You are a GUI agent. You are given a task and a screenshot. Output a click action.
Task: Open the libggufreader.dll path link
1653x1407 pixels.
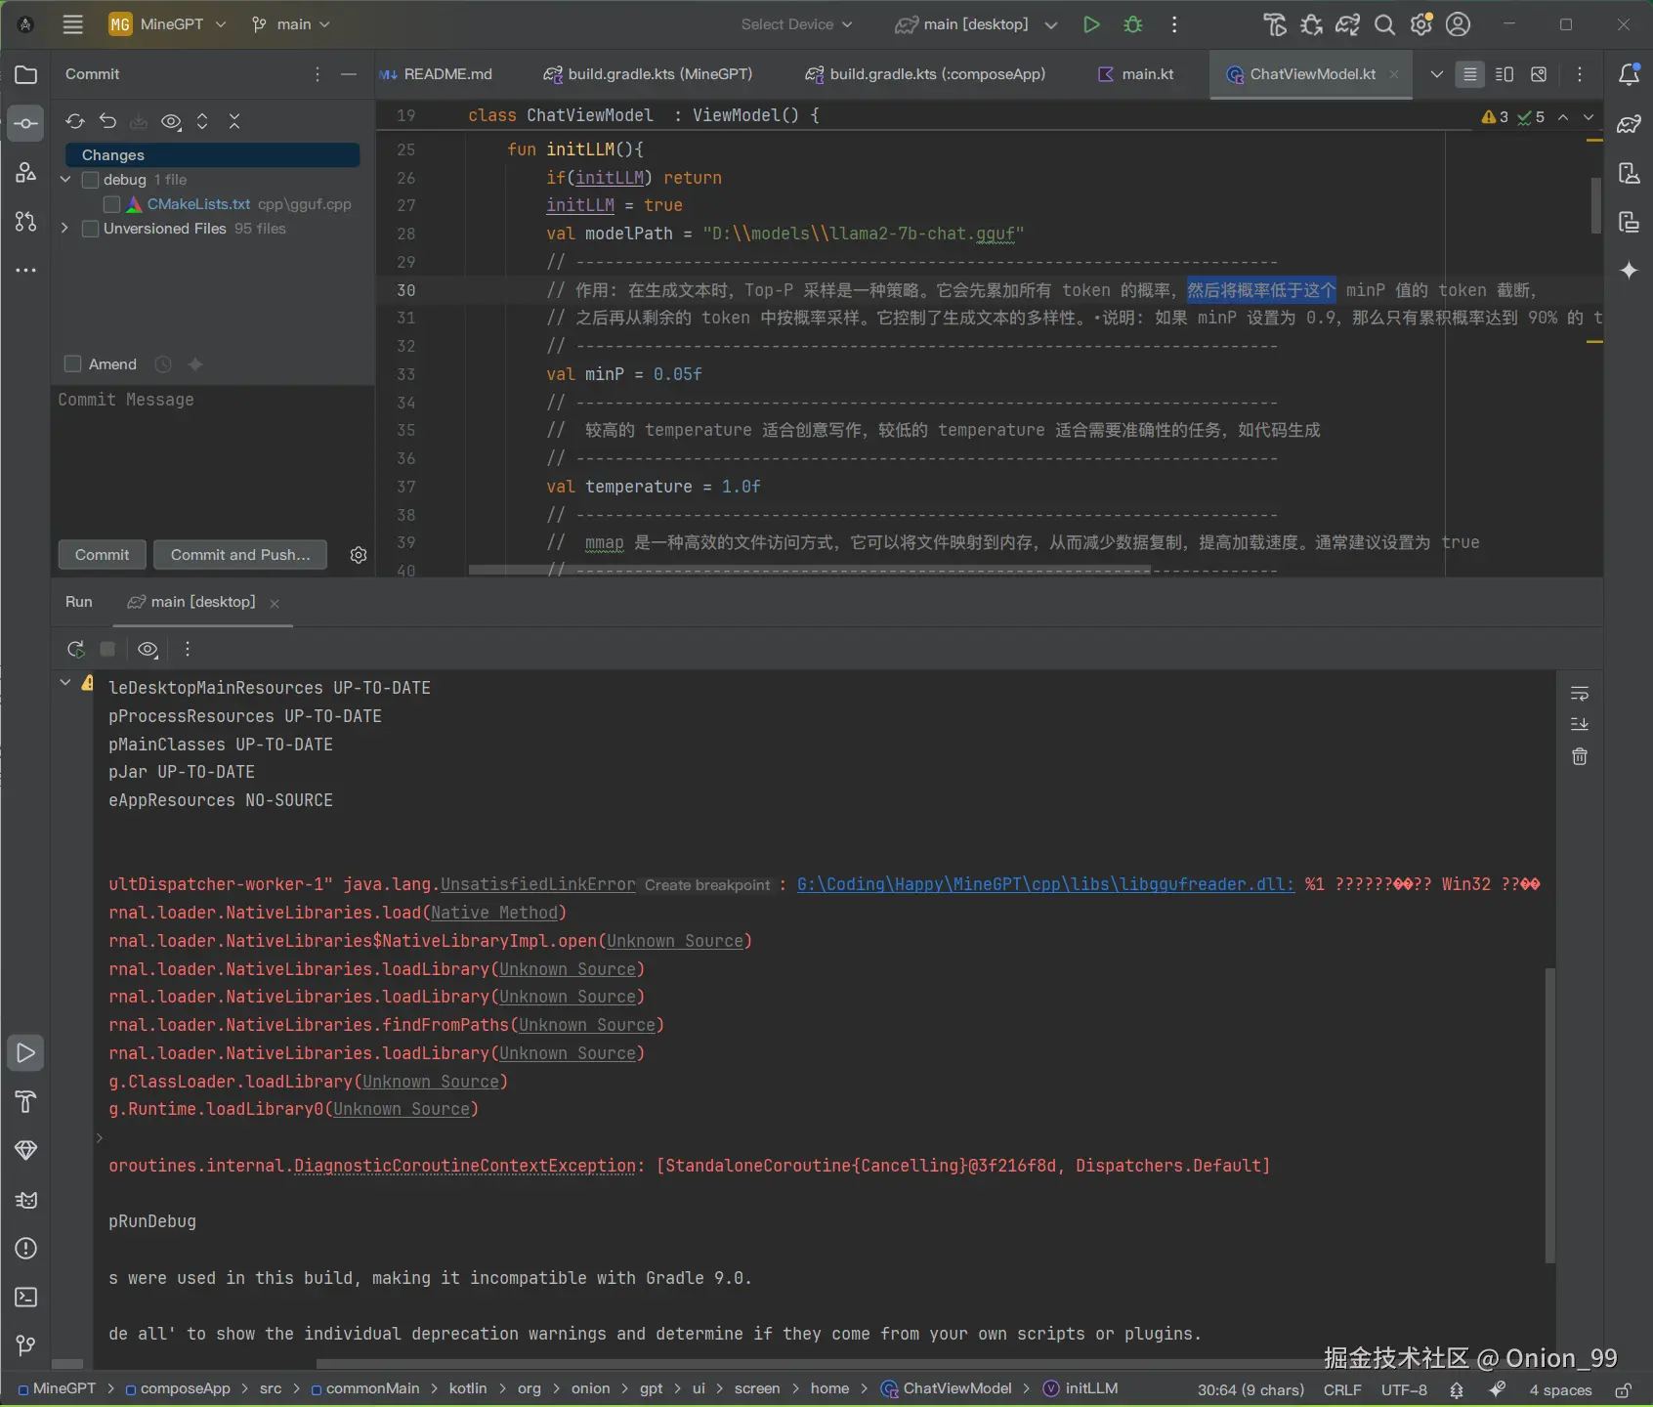pos(1044,884)
